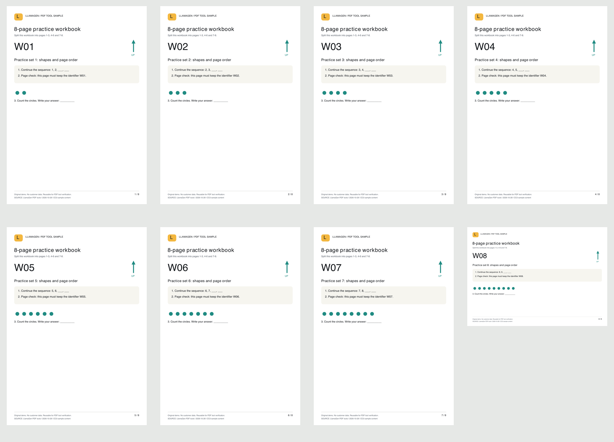
Task: Click the small L logo on page W08
Action: [476, 235]
